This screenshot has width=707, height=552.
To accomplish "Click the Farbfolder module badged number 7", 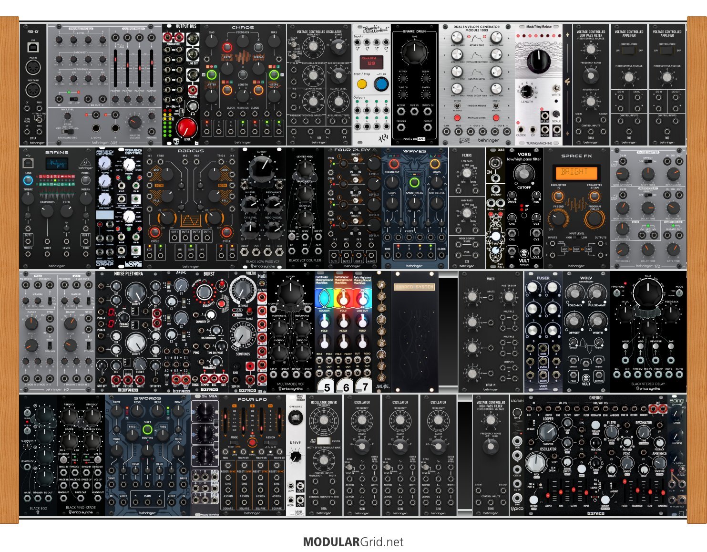I will (x=362, y=332).
